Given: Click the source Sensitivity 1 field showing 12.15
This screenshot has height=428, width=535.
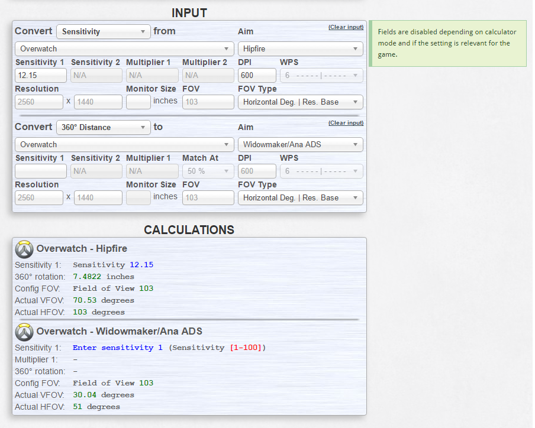Looking at the screenshot, I should (x=41, y=75).
